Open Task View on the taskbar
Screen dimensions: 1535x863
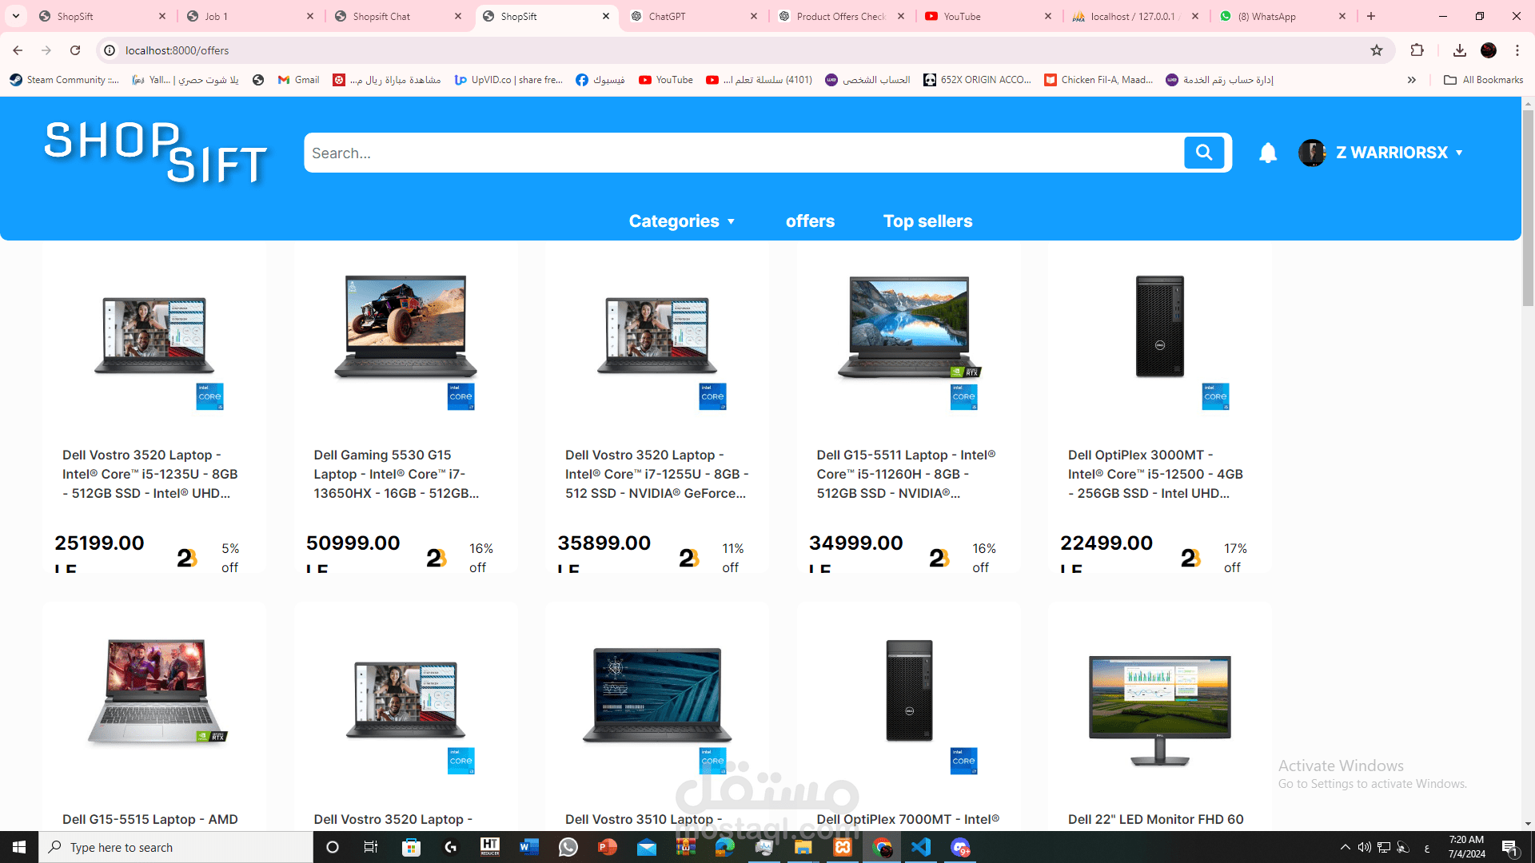coord(370,847)
